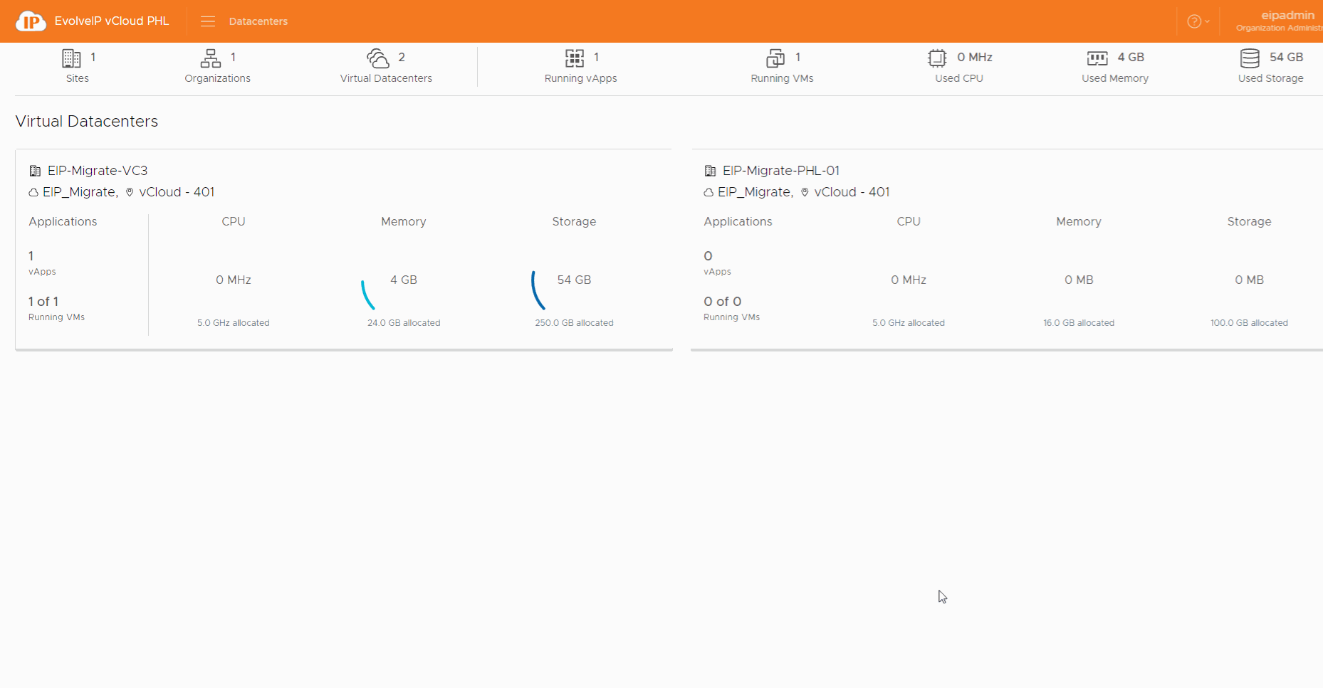The image size is (1323, 688).
Task: Click the Running vApps grid icon
Action: 575,58
